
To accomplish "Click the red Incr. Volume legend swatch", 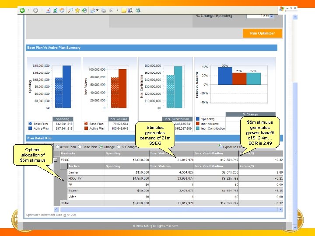I will 198,124.
